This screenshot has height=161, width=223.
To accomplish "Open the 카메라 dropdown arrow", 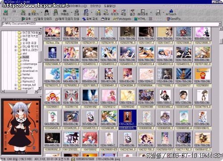I will click(x=71, y=12).
